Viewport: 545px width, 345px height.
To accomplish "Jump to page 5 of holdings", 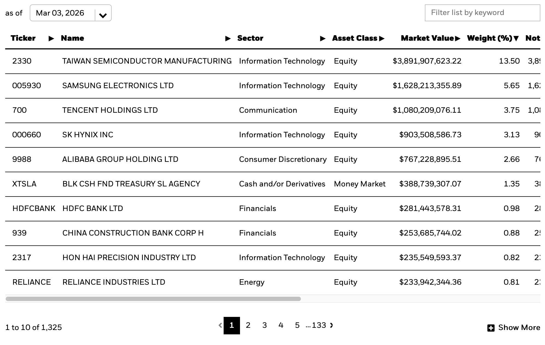I will click(297, 325).
